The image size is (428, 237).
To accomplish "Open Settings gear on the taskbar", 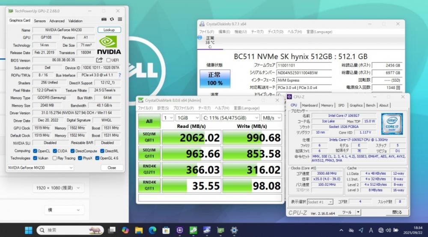I will pyautogui.click(x=234, y=230).
